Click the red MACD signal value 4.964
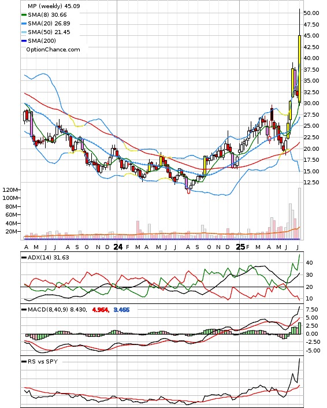Image resolution: width=327 pixels, height=408 pixels. [101, 310]
